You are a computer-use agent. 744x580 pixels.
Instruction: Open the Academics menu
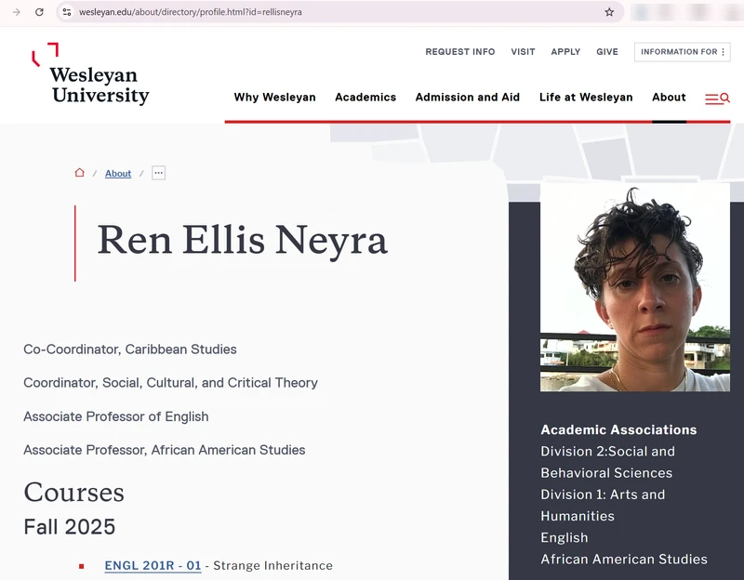[365, 98]
